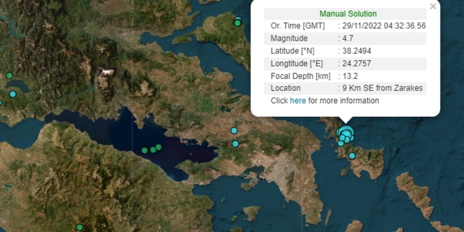Click the Longtitude [°E] label
This screenshot has width=464, height=232.
point(297,64)
